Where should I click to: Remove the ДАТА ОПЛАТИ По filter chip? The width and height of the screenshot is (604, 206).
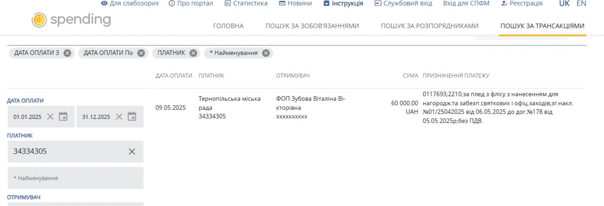pos(141,53)
